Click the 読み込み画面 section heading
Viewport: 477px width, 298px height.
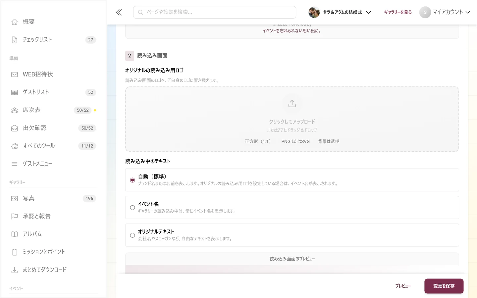(x=152, y=56)
